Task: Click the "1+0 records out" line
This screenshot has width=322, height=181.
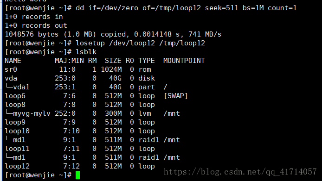Action: coord(36,25)
